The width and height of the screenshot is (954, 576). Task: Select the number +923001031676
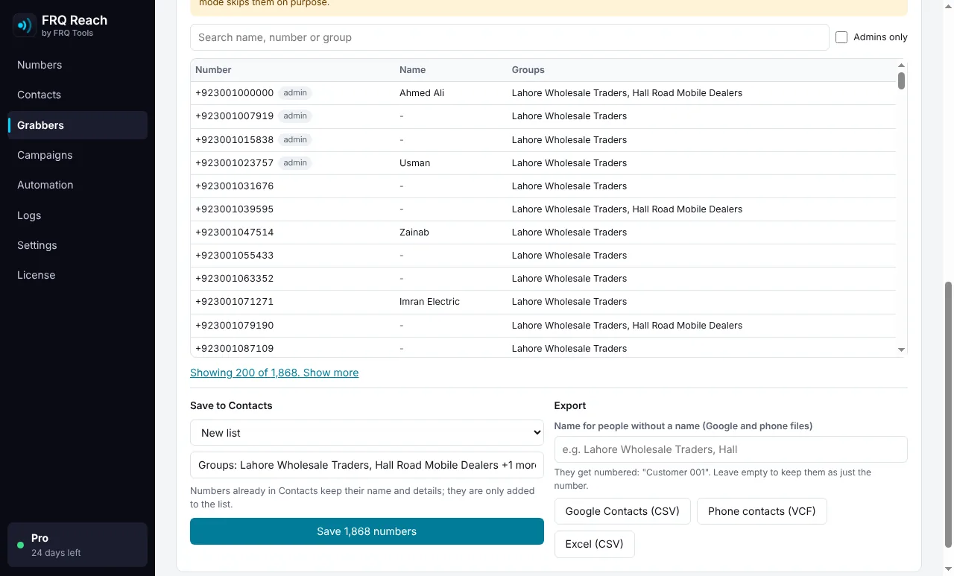[235, 186]
